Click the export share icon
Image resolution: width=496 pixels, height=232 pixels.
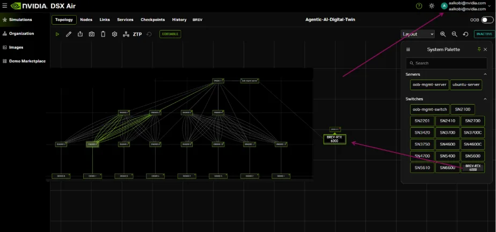pyautogui.click(x=80, y=34)
